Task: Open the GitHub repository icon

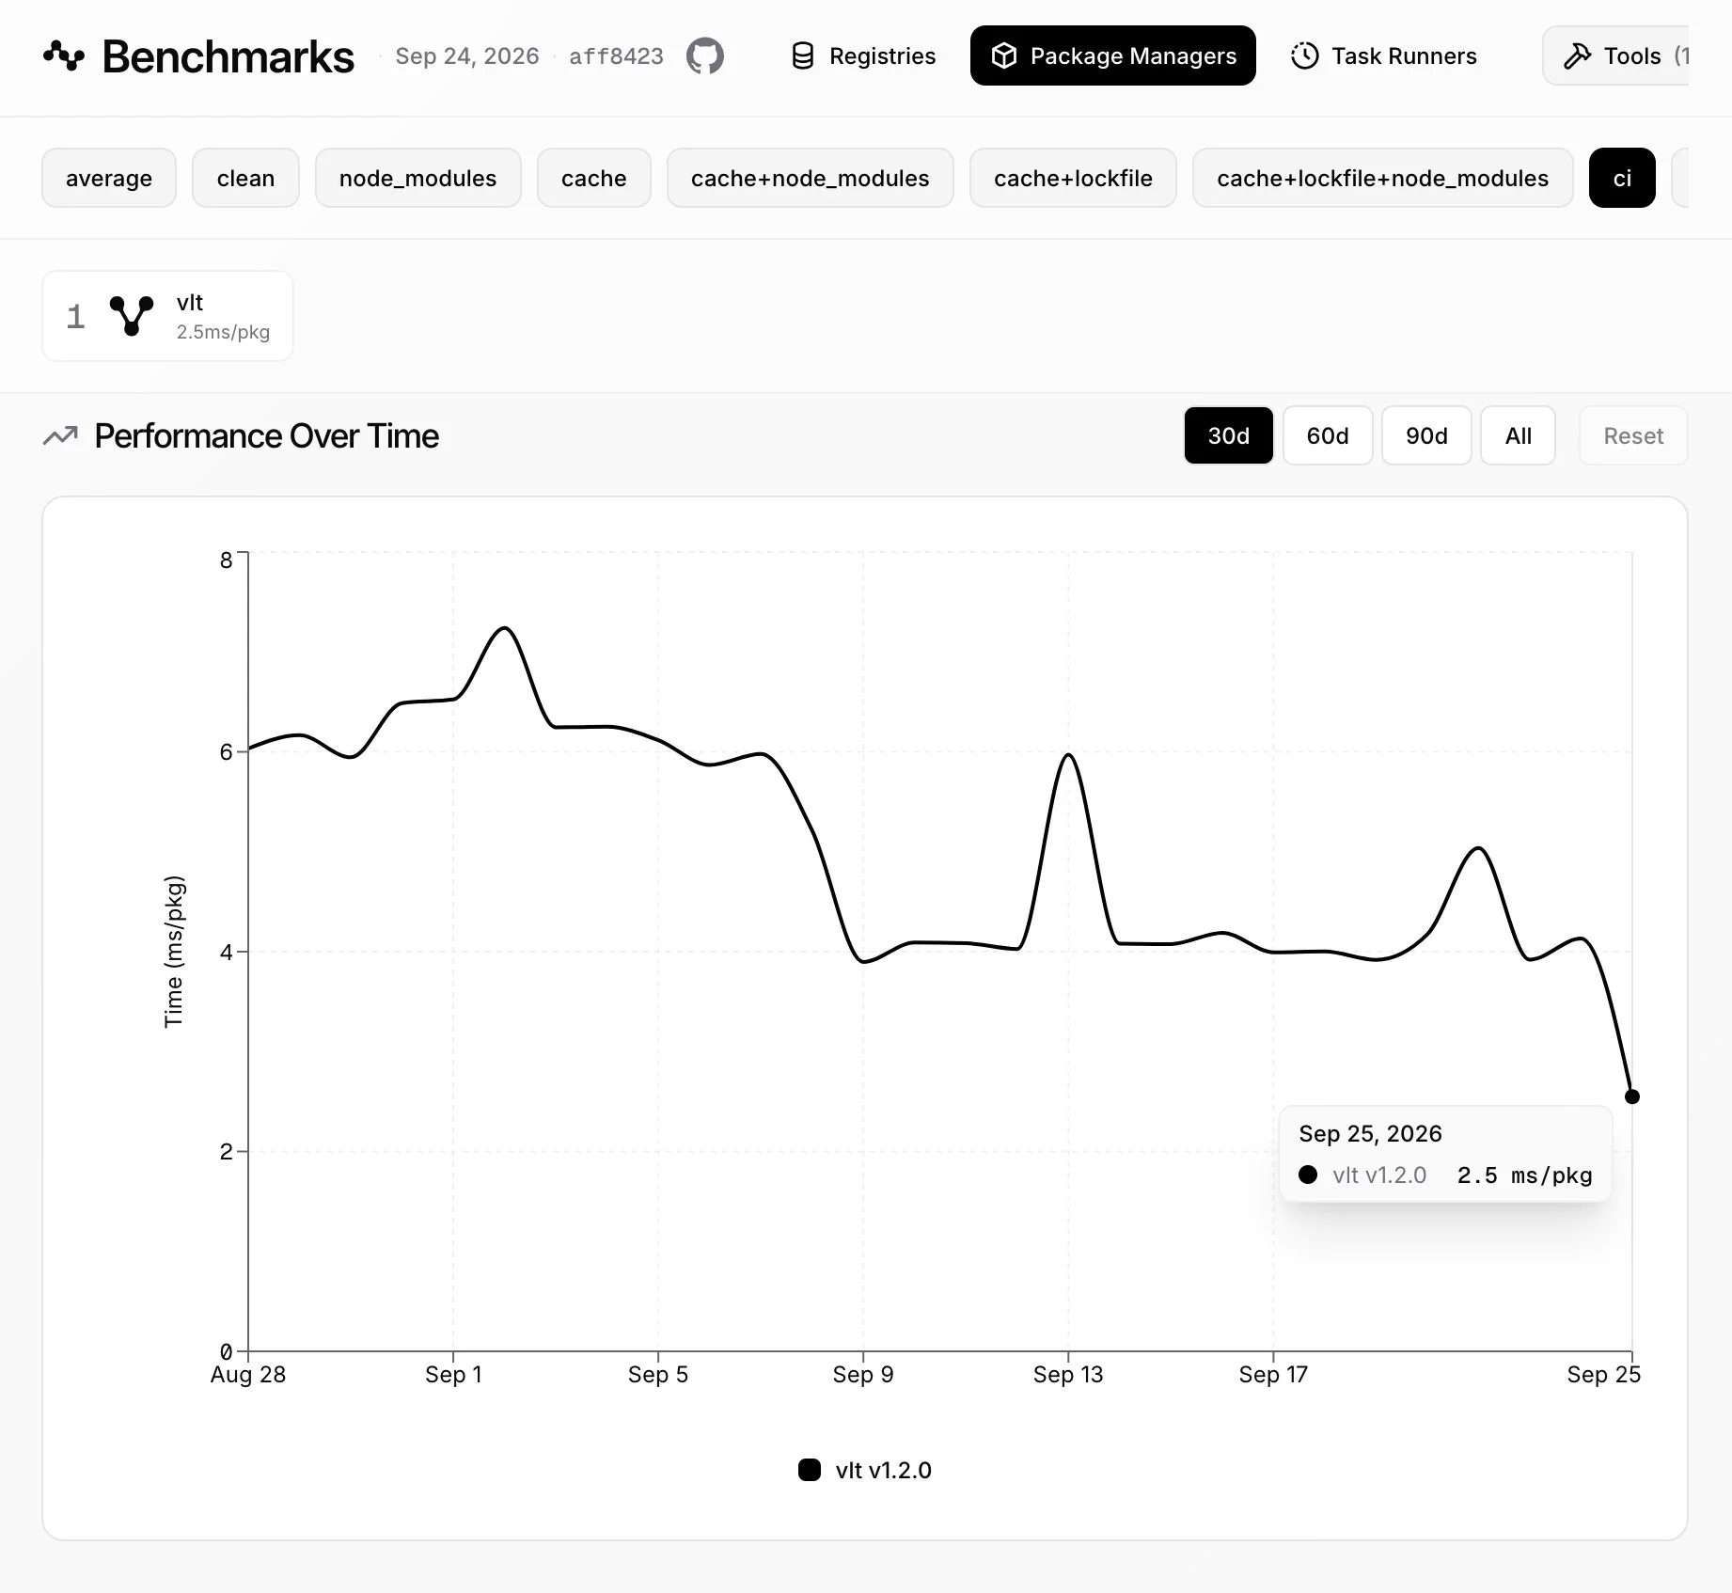Action: click(x=705, y=56)
